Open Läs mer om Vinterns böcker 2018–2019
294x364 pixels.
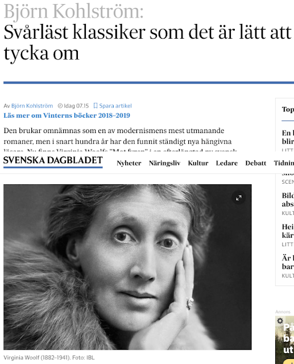[67, 115]
